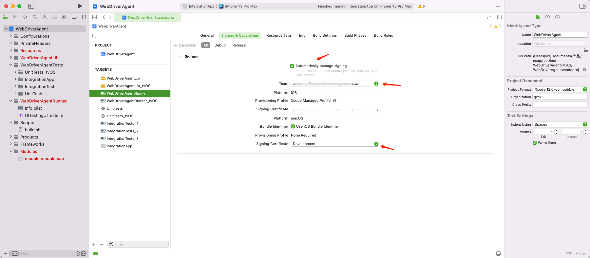
Task: Select the Debug configuration filter
Action: pyautogui.click(x=220, y=45)
